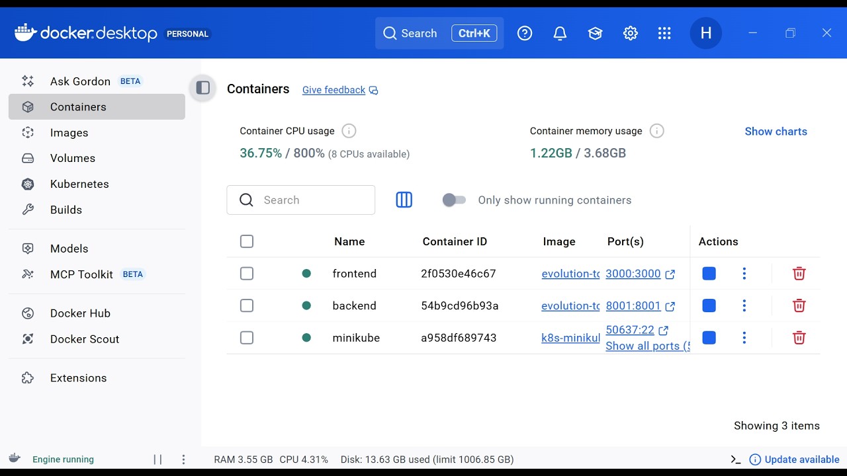
Task: Open Docker Hub in sidebar
Action: pyautogui.click(x=97, y=313)
